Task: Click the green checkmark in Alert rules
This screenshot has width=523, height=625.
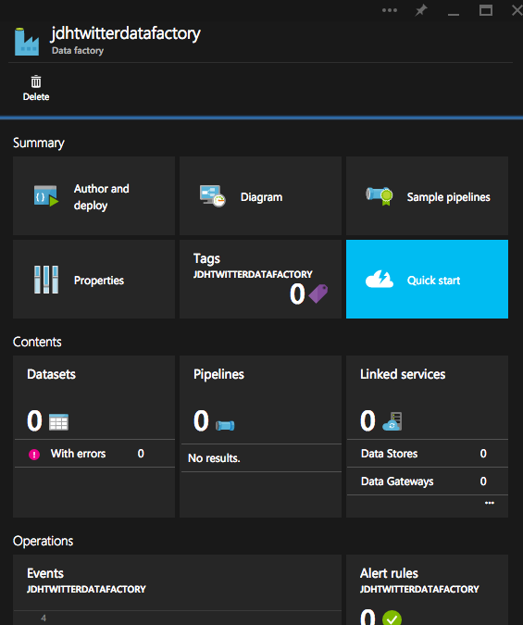Action: click(x=392, y=618)
